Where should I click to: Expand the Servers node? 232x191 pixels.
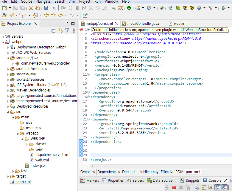point(3,36)
